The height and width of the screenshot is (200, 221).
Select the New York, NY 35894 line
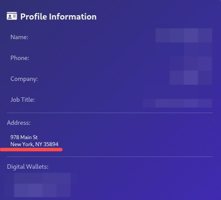point(34,144)
